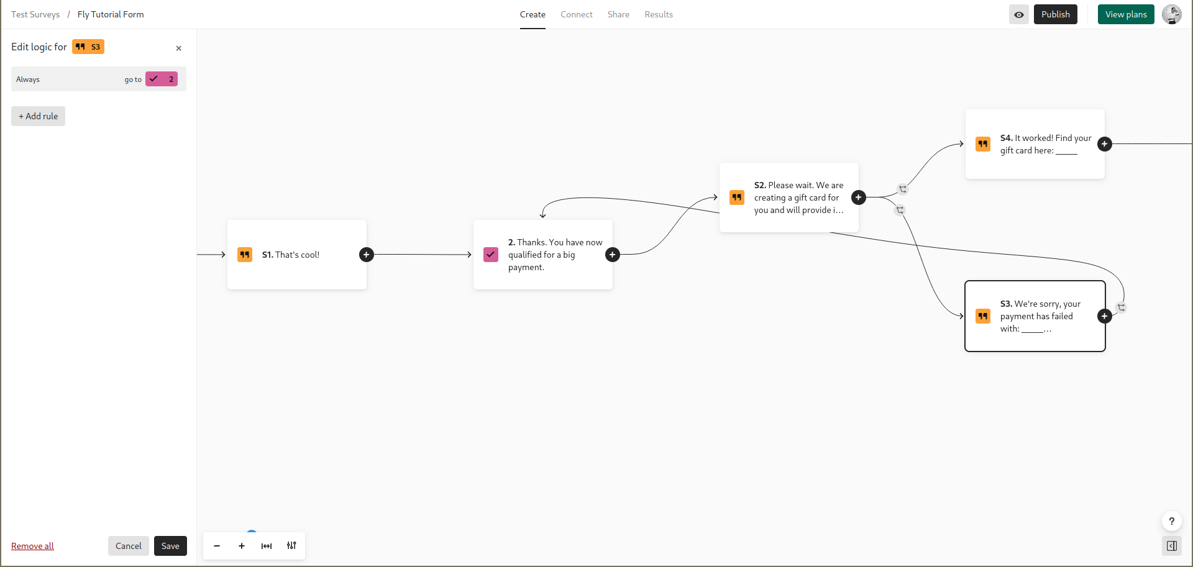Switch to the Connect tab
This screenshot has height=567, width=1193.
pyautogui.click(x=577, y=14)
